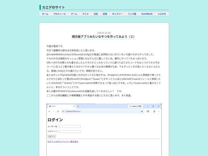
Task: Click the last line starting ここからは参加機能
Action: [89, 96]
